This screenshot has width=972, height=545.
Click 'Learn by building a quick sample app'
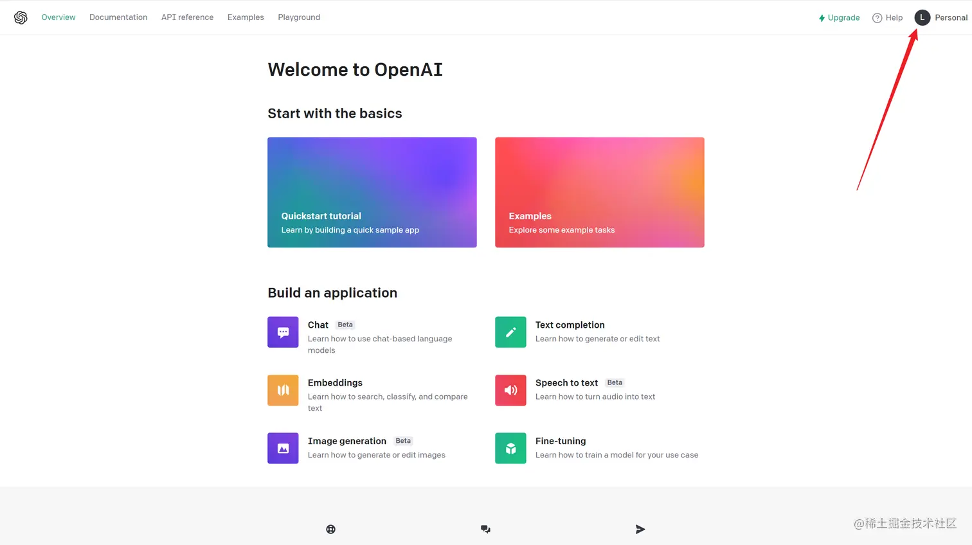point(350,230)
